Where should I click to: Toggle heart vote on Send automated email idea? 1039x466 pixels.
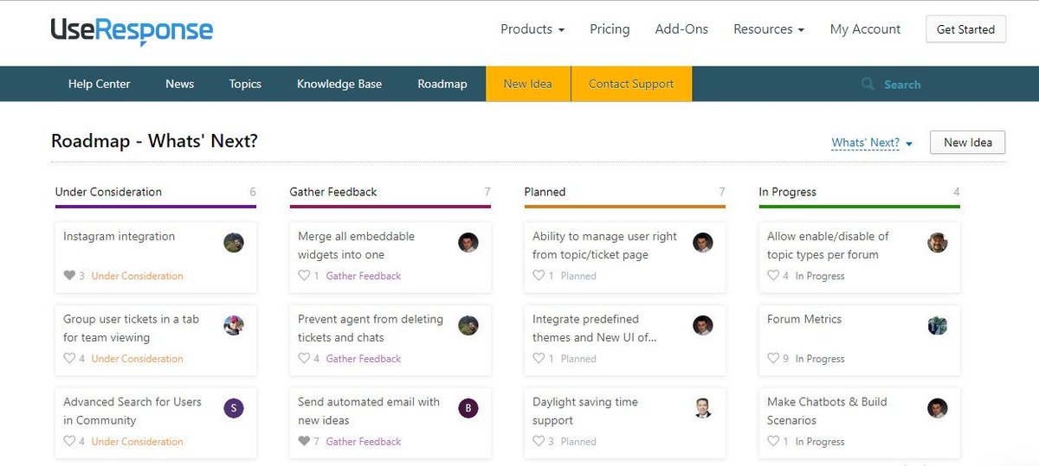point(304,442)
